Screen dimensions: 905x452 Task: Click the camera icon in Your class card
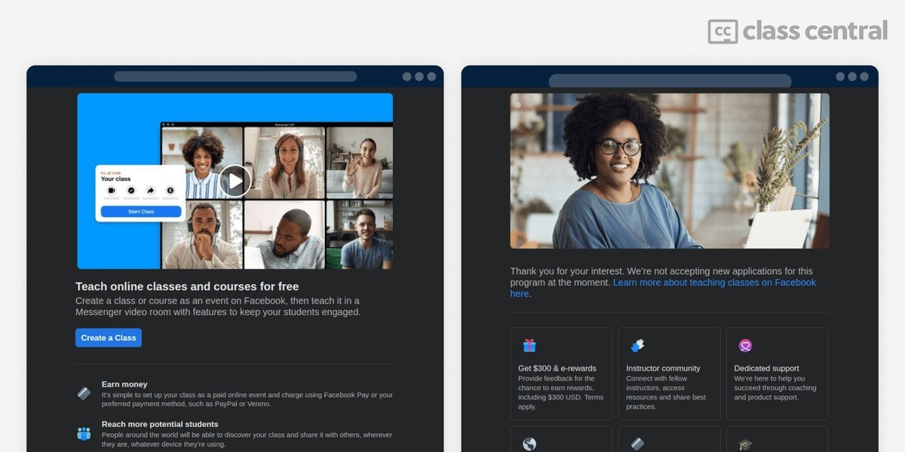(112, 191)
